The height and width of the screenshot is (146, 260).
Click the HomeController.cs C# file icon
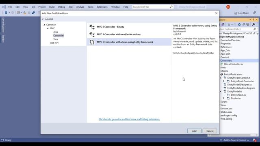[221, 64]
